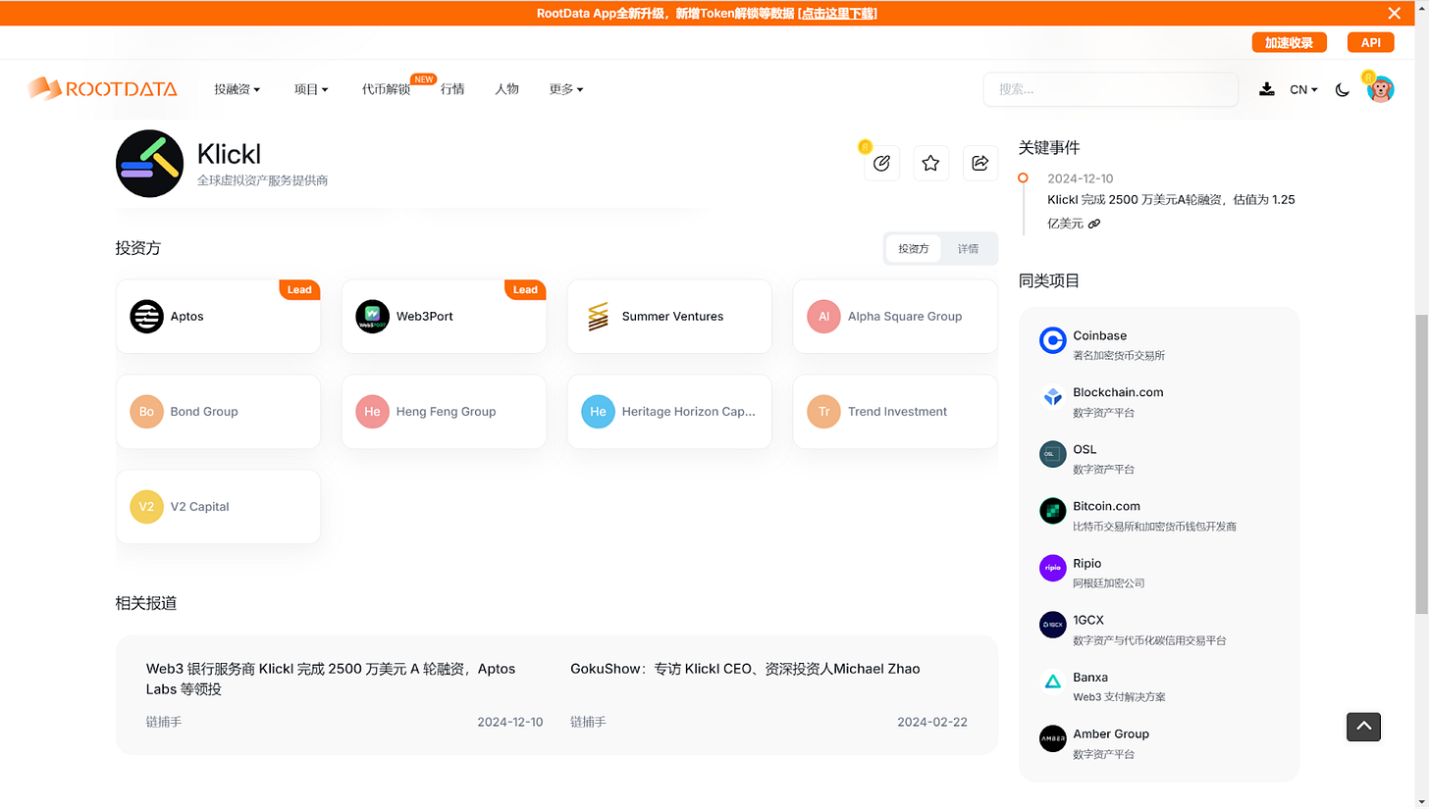
Task: Open the Klickl 2500 万美元 A 轮融资 article
Action: (x=331, y=679)
